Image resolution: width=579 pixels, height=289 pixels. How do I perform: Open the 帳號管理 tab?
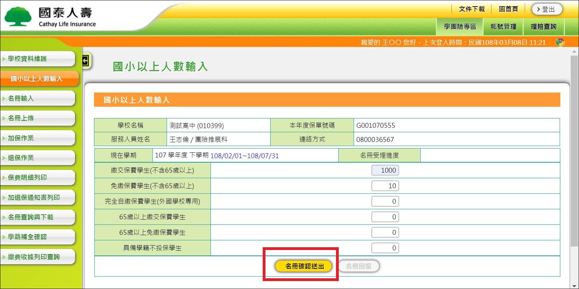[503, 27]
